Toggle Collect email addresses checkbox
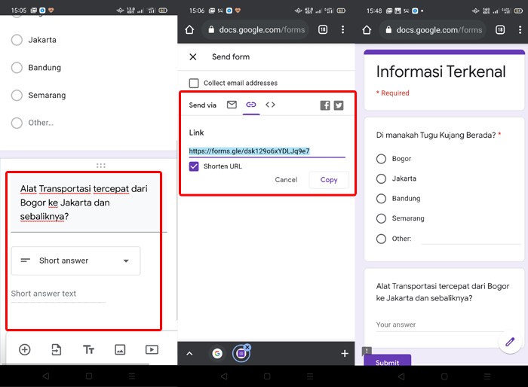528x387 pixels. (194, 83)
